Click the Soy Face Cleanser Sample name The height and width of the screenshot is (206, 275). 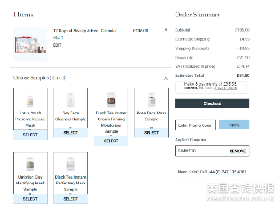[71, 116]
